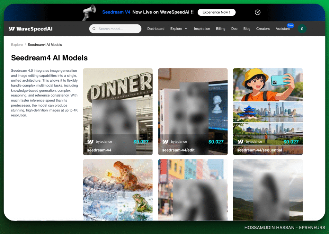
Task: Open the Assistant with Free badge
Action: tap(282, 29)
